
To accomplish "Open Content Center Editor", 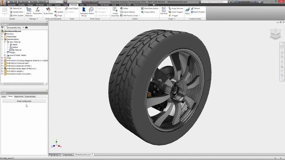I will coord(187,11).
